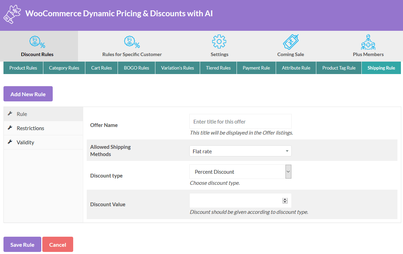Click the wrench icon beside Rule
Image resolution: width=403 pixels, height=254 pixels.
(x=10, y=114)
